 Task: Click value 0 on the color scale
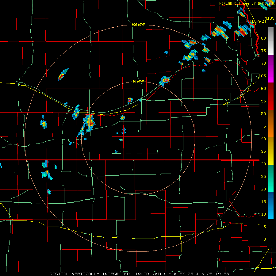coord(265,240)
